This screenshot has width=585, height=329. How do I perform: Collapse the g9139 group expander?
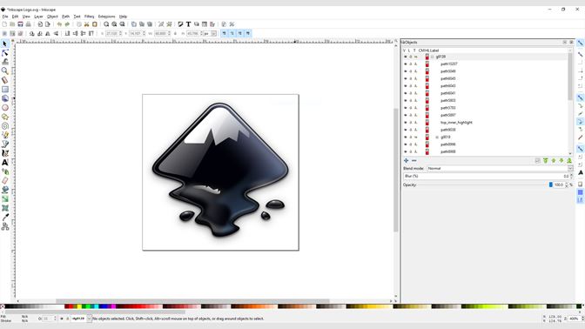coord(433,57)
